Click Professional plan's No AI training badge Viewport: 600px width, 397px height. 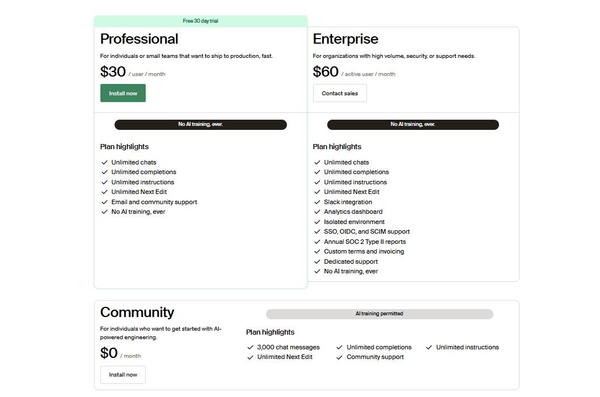(x=200, y=124)
